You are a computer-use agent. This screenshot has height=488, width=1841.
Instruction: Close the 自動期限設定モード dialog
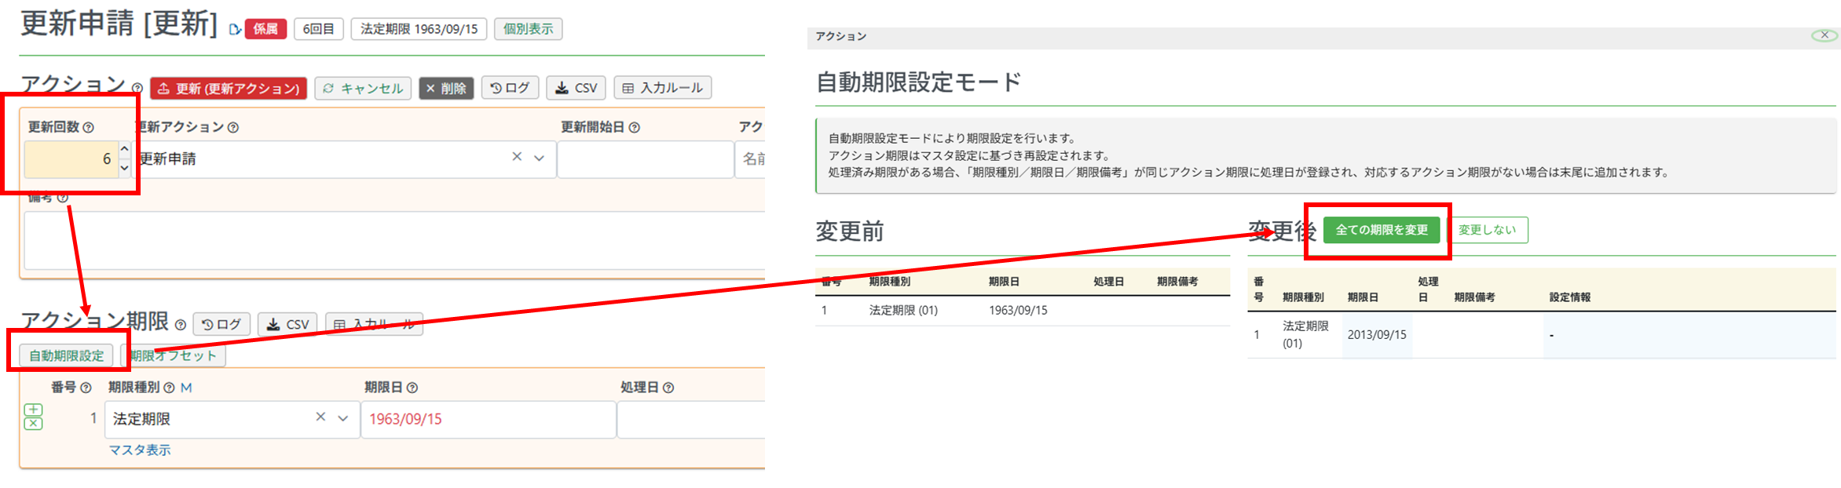(x=1824, y=35)
